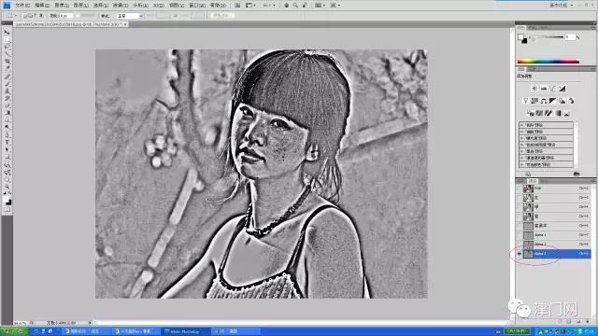Toggle visibility of Alpha 2 channel

point(520,245)
